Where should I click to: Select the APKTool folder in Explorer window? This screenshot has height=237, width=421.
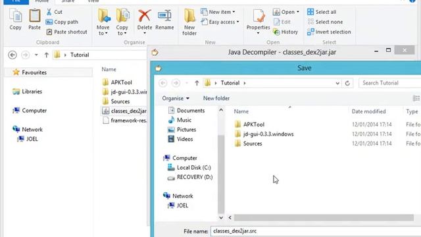point(117,82)
